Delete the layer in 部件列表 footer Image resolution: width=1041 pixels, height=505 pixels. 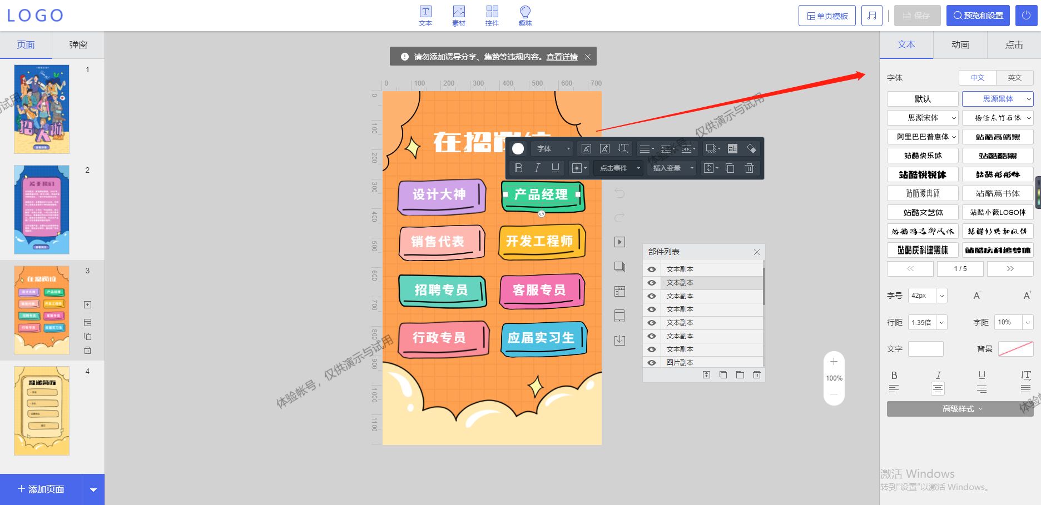[757, 375]
